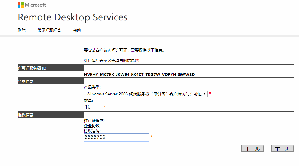Click the 数量 label above the quantity box

pos(88,101)
